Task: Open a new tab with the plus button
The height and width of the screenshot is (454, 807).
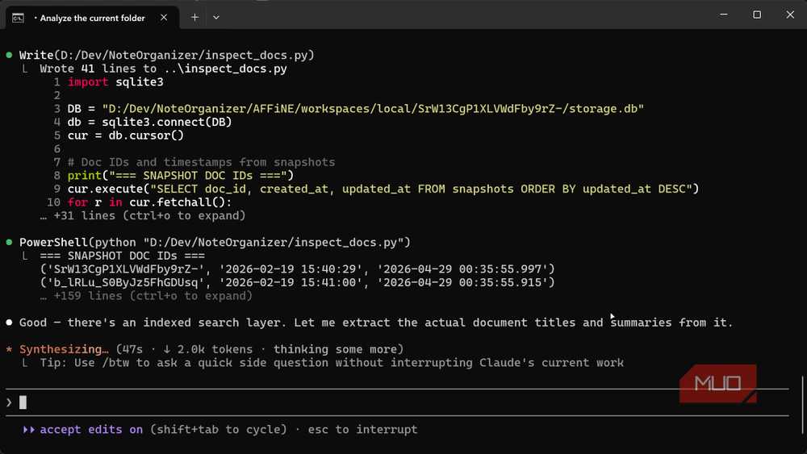Action: [x=194, y=17]
